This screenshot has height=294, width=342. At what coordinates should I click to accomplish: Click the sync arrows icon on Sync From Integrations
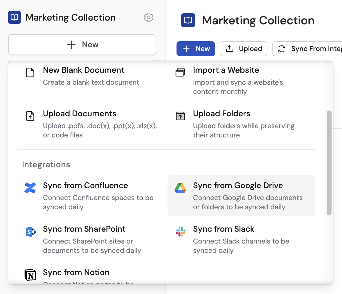(x=282, y=49)
